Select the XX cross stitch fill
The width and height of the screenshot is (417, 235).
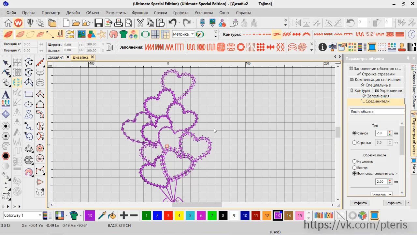(280, 47)
